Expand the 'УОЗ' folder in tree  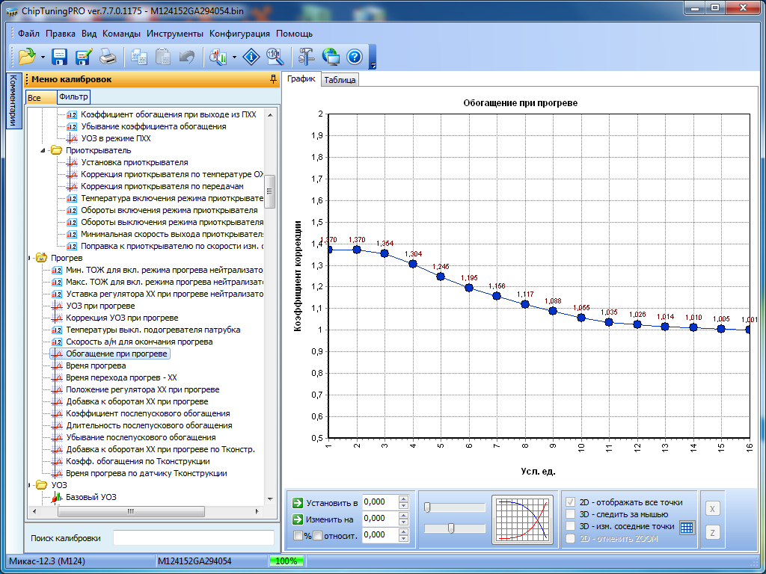point(31,485)
